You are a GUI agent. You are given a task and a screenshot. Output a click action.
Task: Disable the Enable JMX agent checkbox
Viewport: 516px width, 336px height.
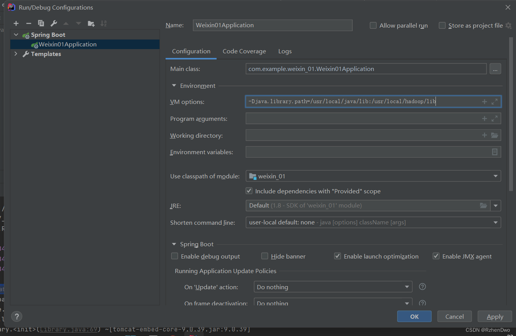(436, 256)
